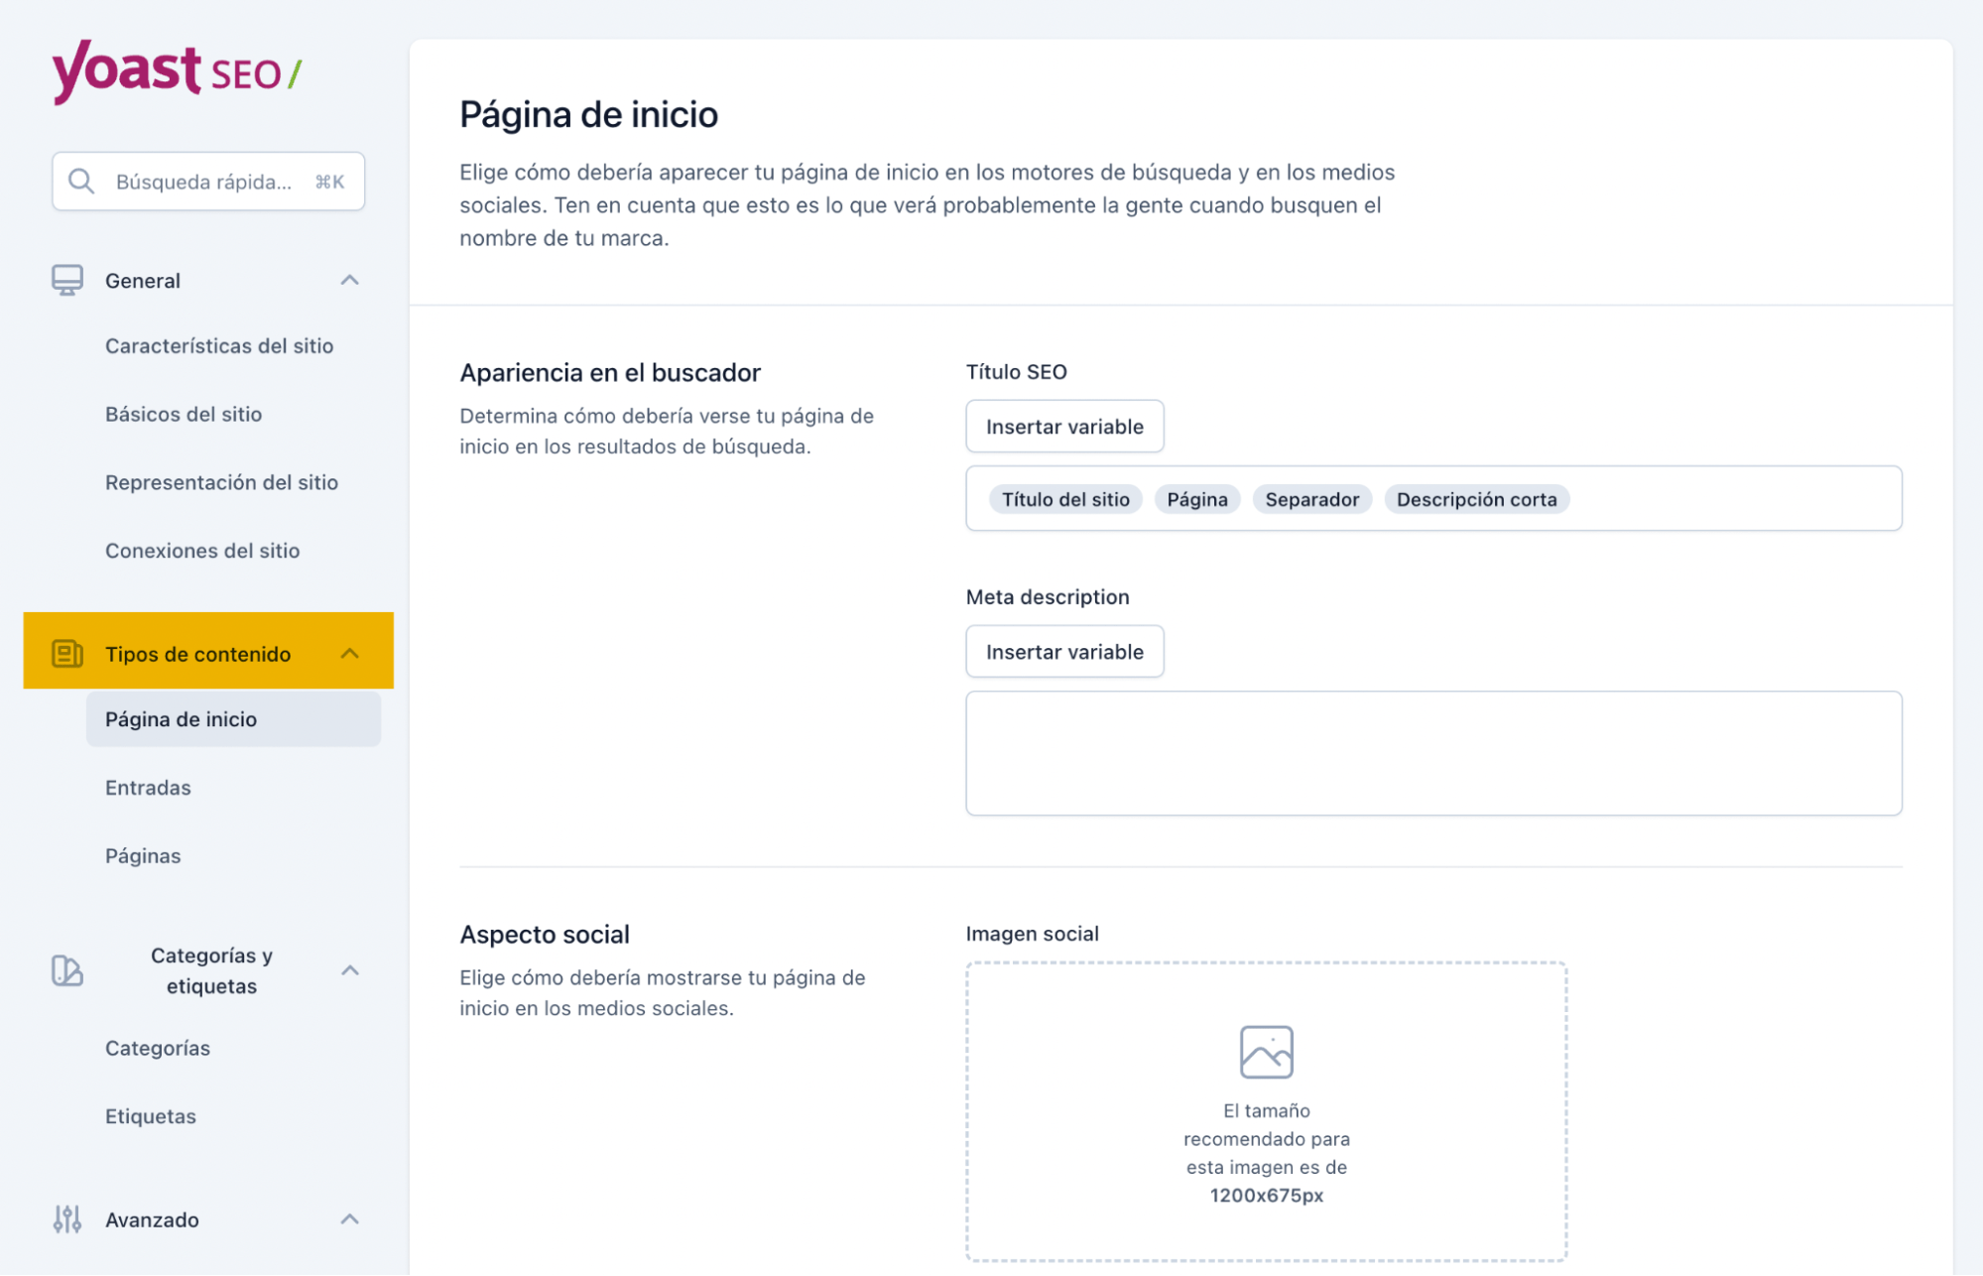Click the quick search field
The image size is (1983, 1276).
point(207,181)
